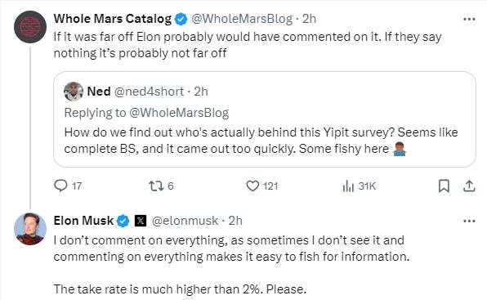Bookmark the Whole Mars Catalog tweet
Image resolution: width=487 pixels, height=300 pixels.
[x=444, y=186]
